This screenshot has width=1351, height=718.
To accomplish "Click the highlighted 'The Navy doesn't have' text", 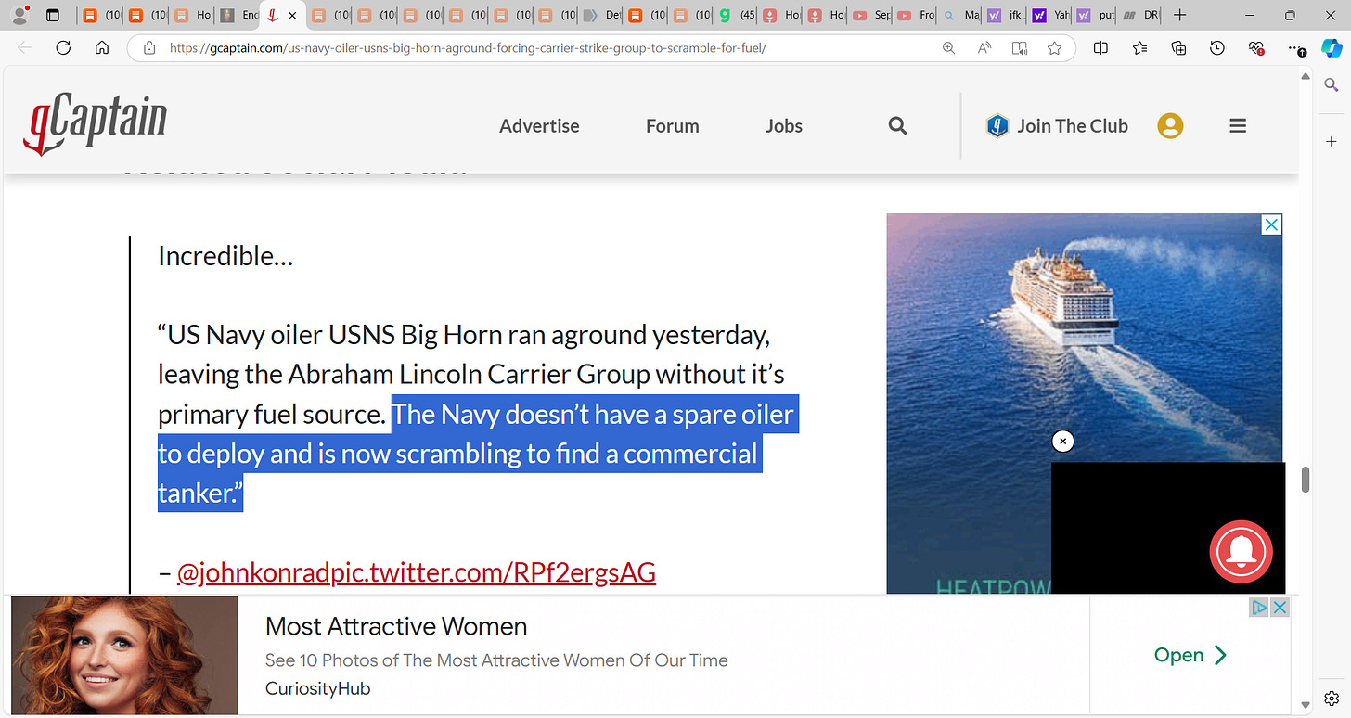I will [478, 454].
